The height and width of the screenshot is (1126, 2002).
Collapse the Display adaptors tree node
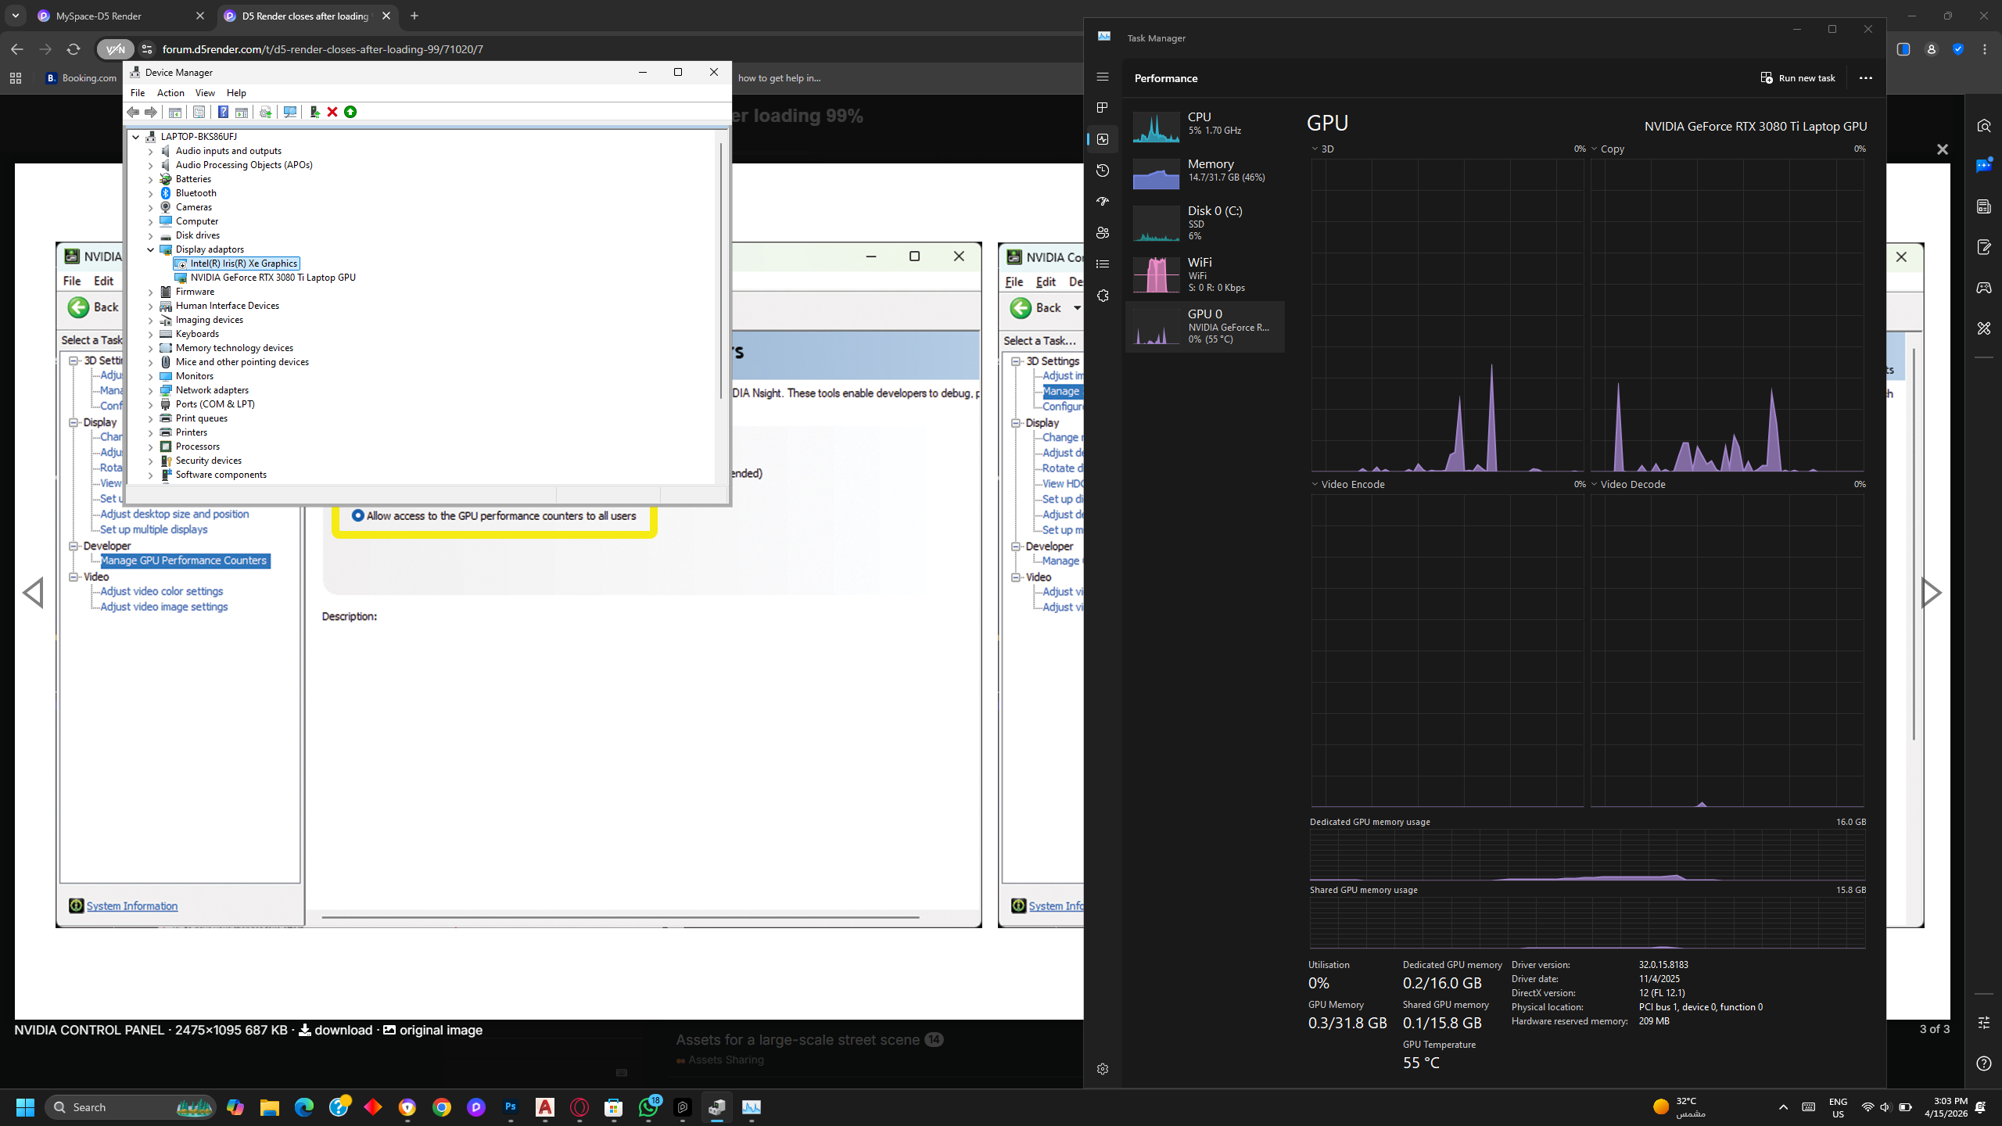151,249
